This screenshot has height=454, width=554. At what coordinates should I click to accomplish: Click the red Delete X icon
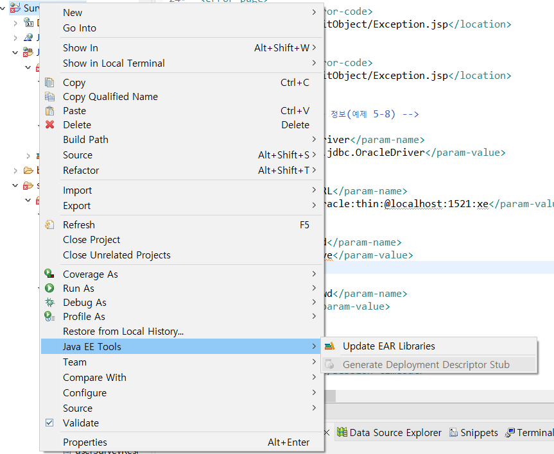(49, 125)
